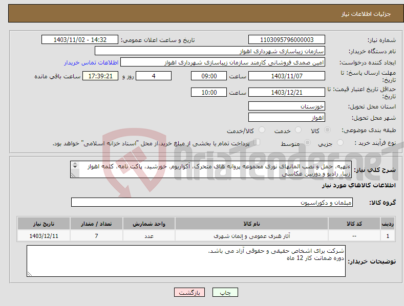Click the شرح کلی نیاز description text area
The height and width of the screenshot is (306, 404).
pyautogui.click(x=211, y=169)
